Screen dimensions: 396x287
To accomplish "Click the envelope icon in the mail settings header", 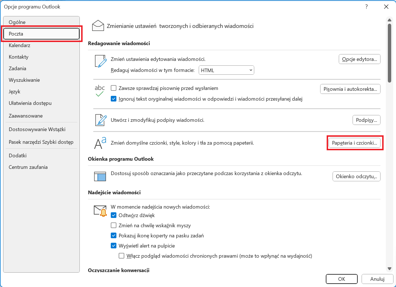I will 98,26.
